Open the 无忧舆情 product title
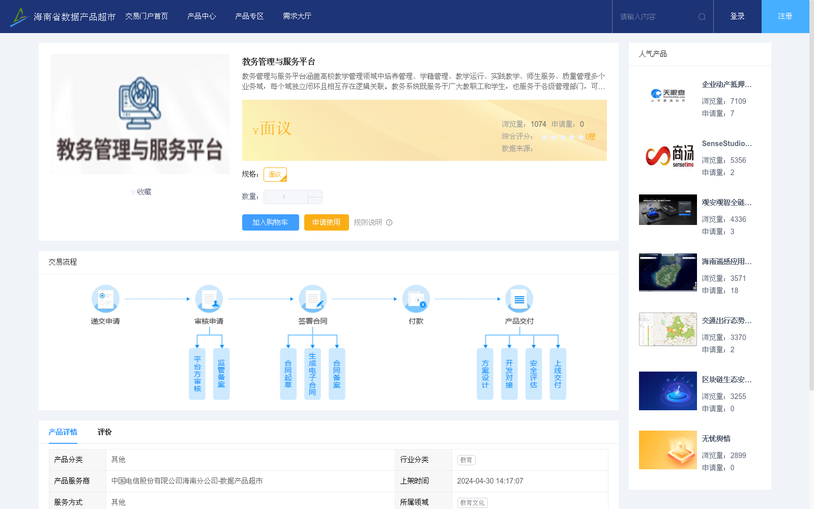The width and height of the screenshot is (814, 509). (716, 439)
